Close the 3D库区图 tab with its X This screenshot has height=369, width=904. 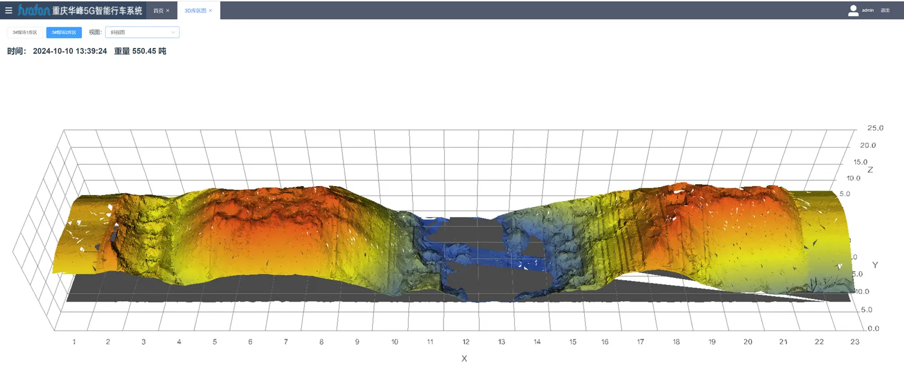point(211,11)
